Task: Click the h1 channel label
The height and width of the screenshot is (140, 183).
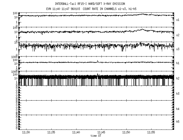Action: (x=178, y=63)
